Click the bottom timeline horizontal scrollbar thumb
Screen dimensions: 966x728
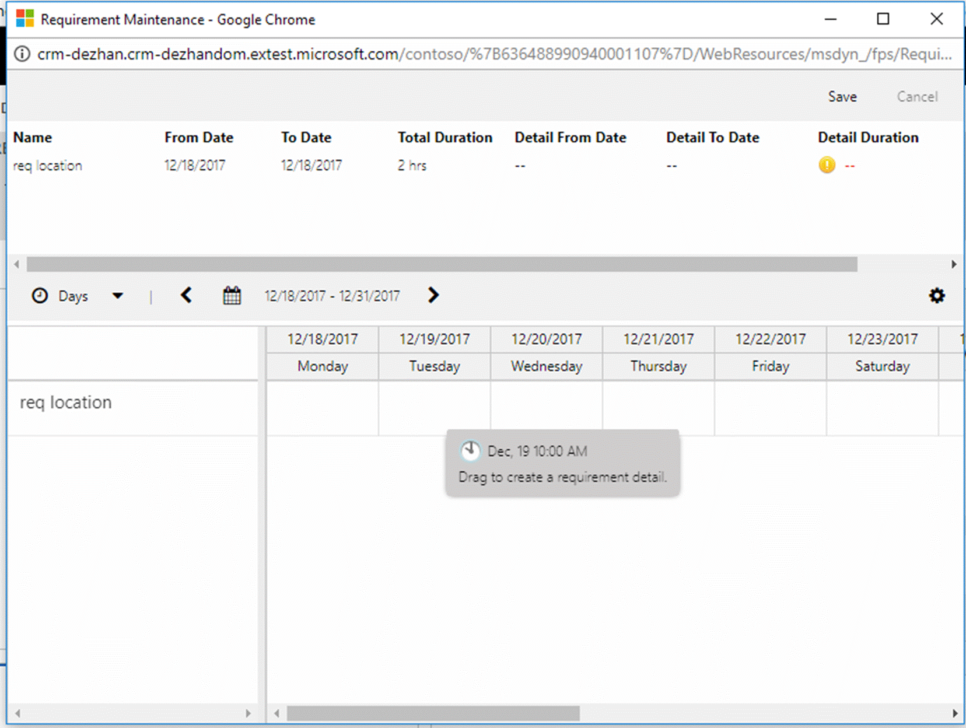(x=433, y=713)
